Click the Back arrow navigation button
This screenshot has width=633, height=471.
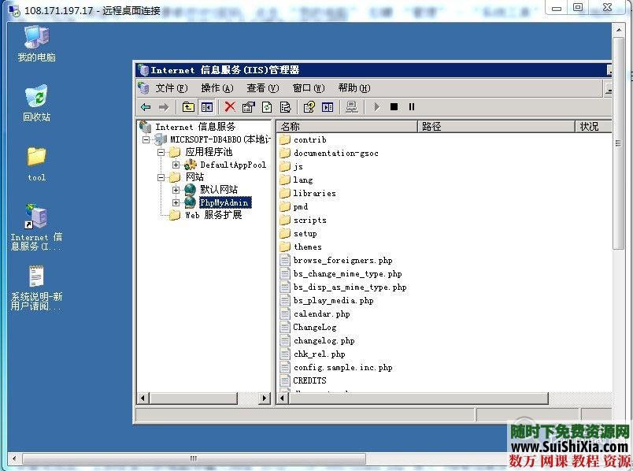coord(145,107)
